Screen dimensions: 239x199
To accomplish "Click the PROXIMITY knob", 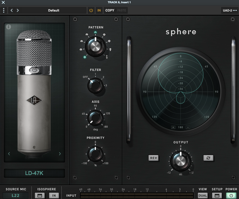I will click(95, 154).
